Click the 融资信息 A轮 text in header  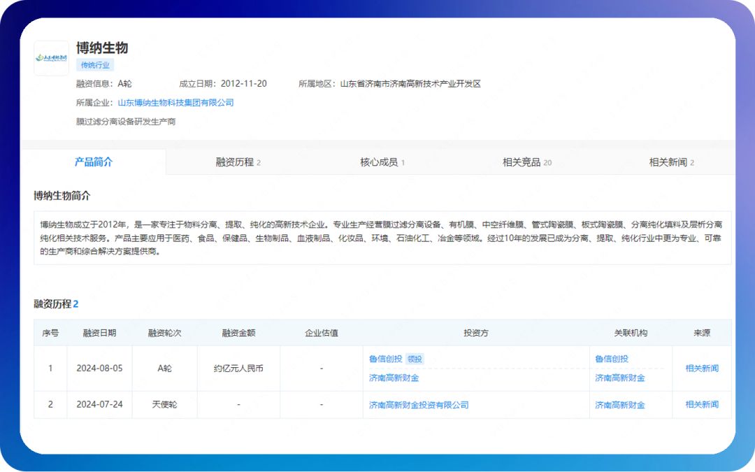click(104, 84)
